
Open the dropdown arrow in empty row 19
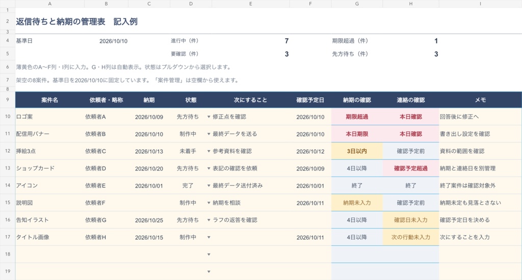point(208,272)
